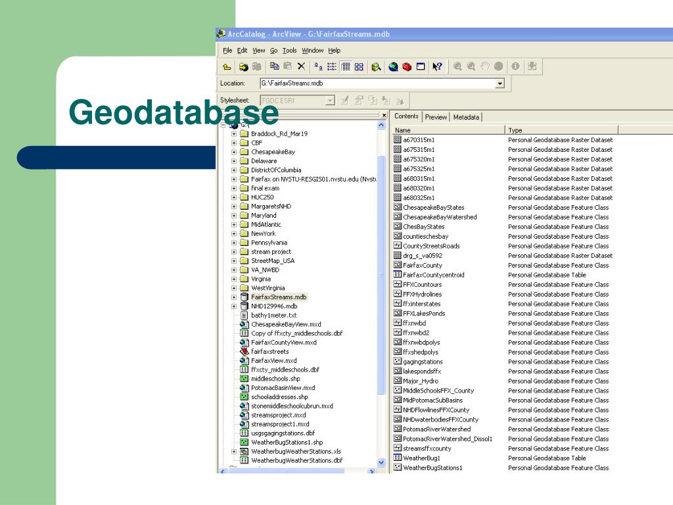The width and height of the screenshot is (673, 505).
Task: Expand the Pennsylvania folder node
Action: click(x=234, y=243)
